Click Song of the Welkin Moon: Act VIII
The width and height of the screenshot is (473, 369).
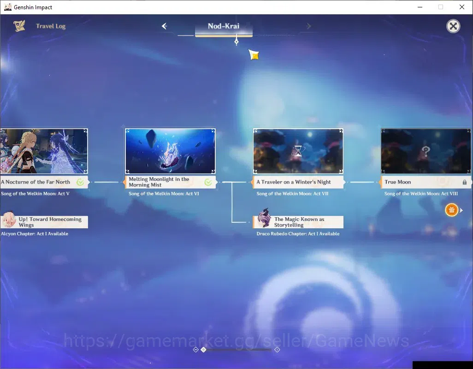coord(421,194)
